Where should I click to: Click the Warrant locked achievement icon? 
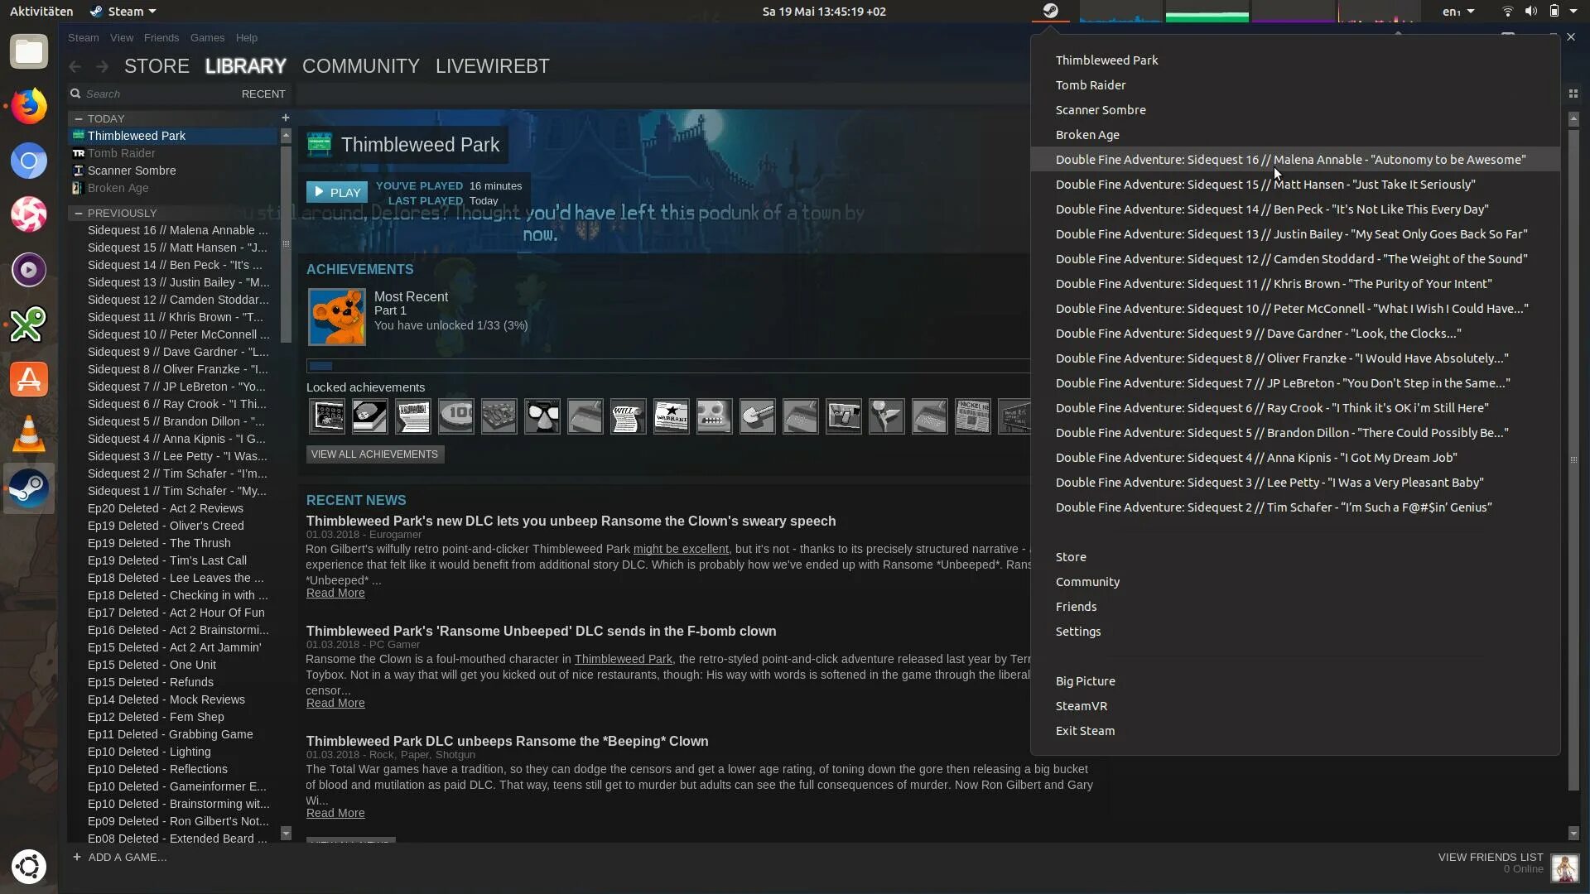(x=671, y=416)
